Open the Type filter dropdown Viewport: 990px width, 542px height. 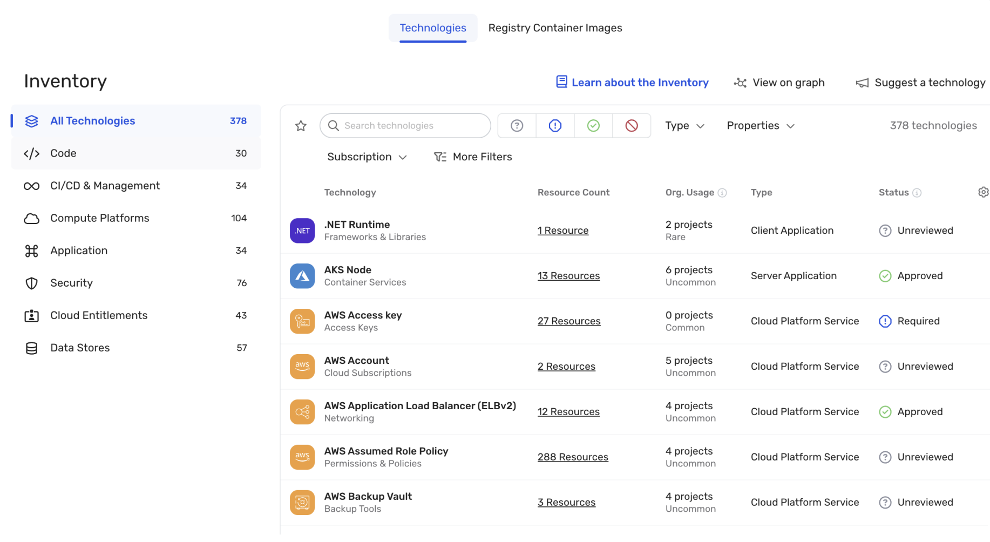tap(684, 126)
